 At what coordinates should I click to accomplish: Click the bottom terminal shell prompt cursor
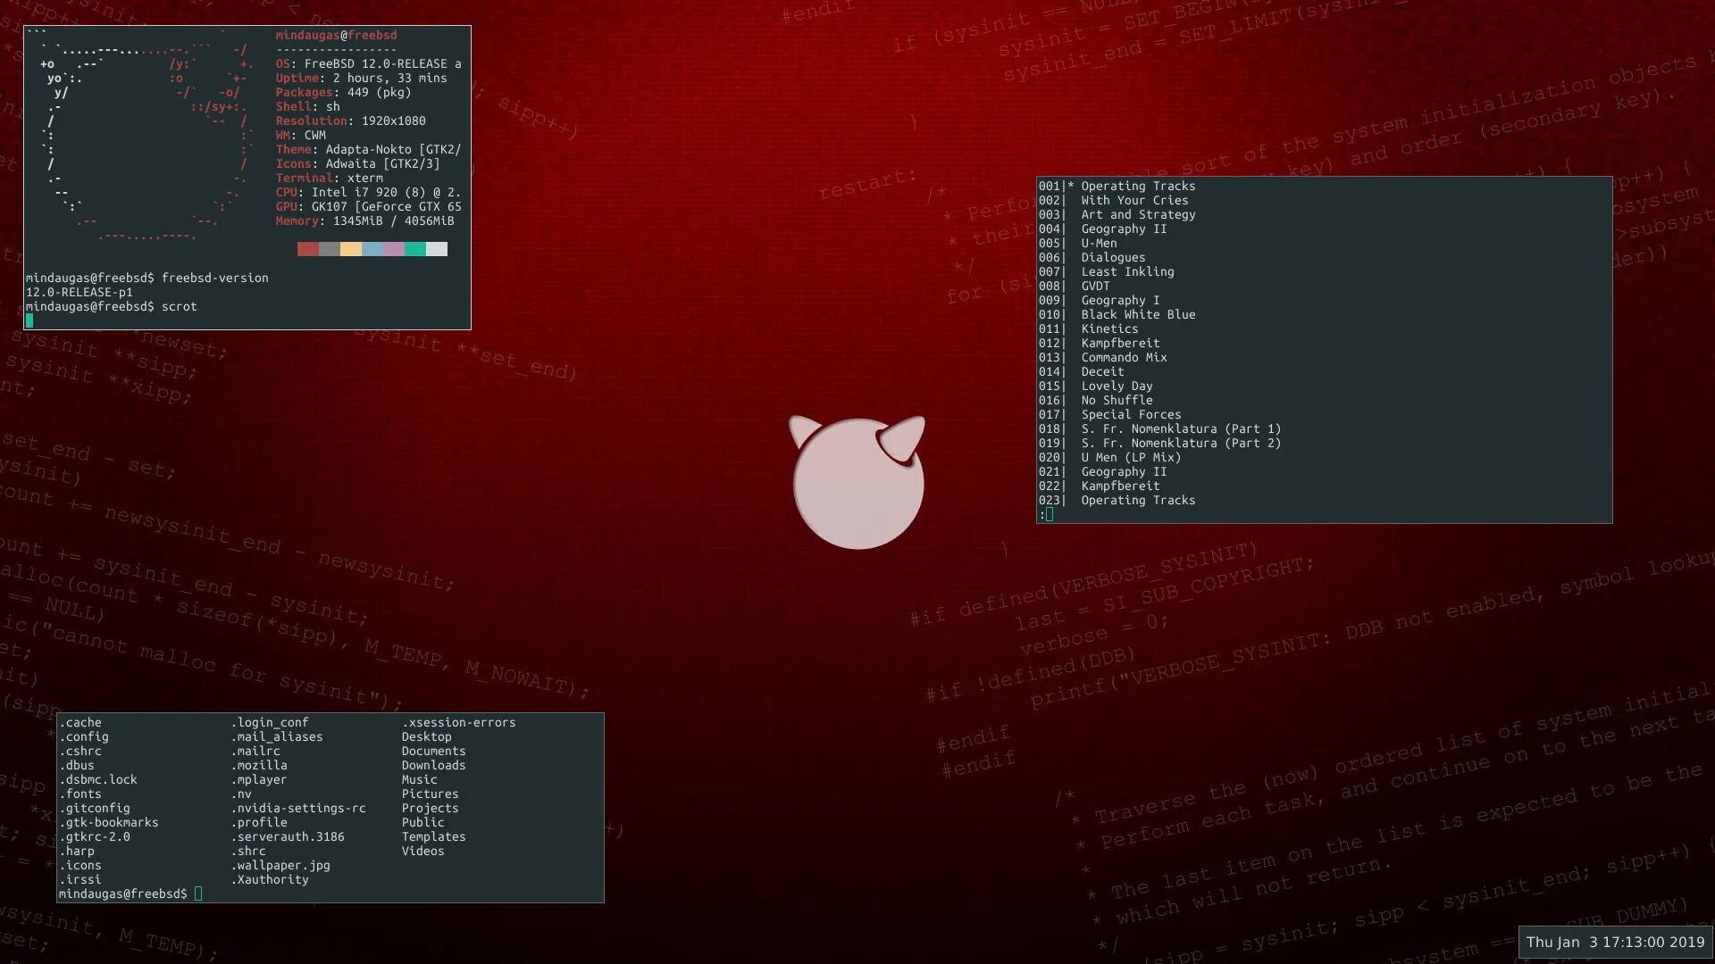click(x=198, y=894)
